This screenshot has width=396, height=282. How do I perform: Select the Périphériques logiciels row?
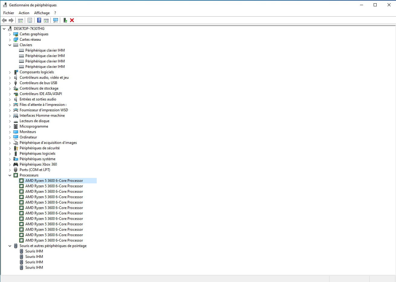click(x=37, y=154)
